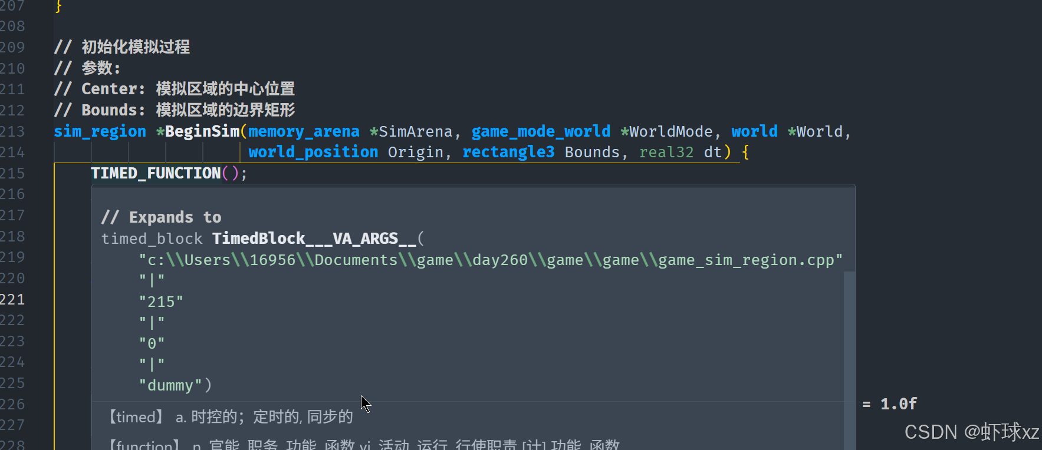Select the BeginSim function name
Image resolution: width=1042 pixels, height=450 pixels.
[x=202, y=131]
